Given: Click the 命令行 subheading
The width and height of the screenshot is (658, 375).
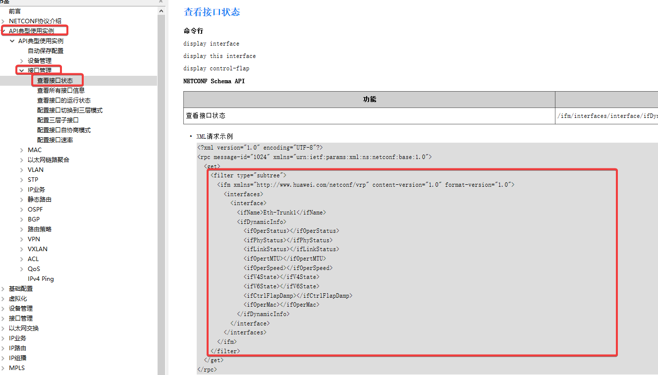Looking at the screenshot, I should click(193, 31).
